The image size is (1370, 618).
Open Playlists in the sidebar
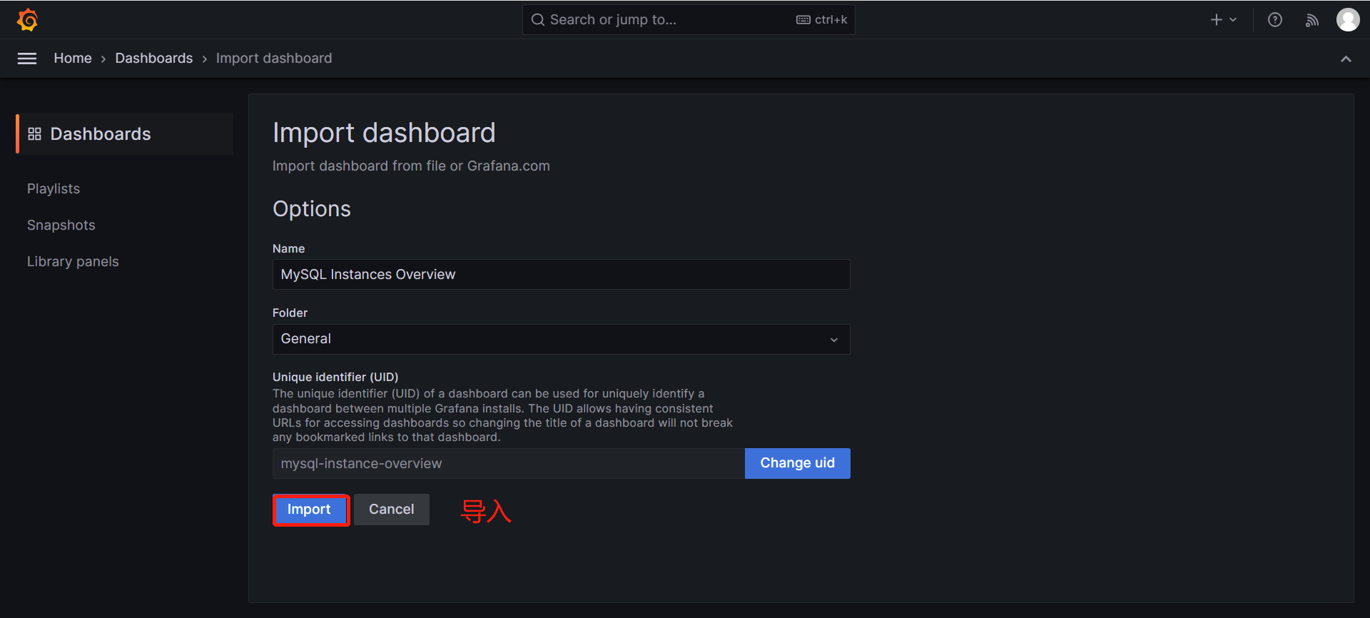(54, 189)
